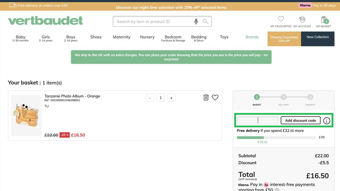Open the Maternity menu
This screenshot has width=340, height=191.
coord(121,37)
